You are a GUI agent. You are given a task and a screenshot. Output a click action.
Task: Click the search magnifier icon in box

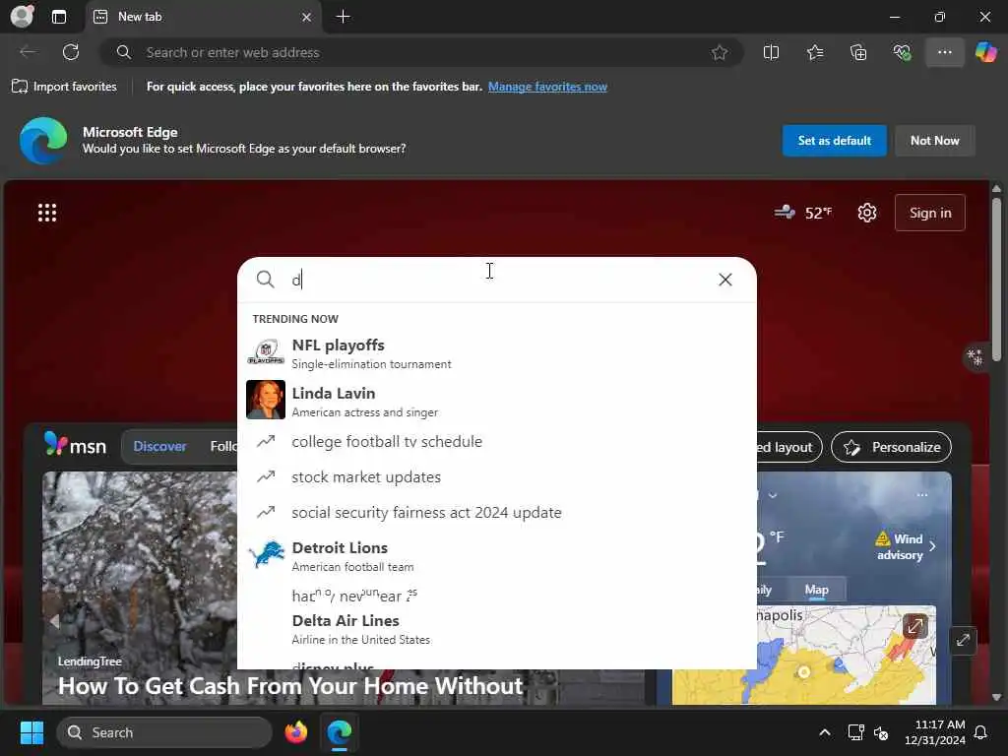(x=265, y=280)
